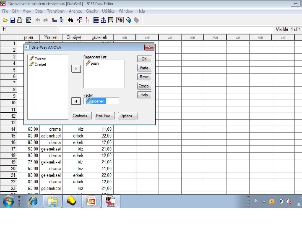Open the Graphs menu
The height and width of the screenshot is (227, 302).
[92, 11]
